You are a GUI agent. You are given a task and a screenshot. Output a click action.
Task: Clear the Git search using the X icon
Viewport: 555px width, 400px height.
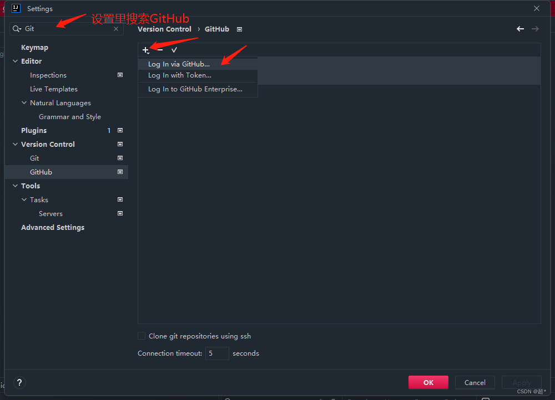point(115,28)
